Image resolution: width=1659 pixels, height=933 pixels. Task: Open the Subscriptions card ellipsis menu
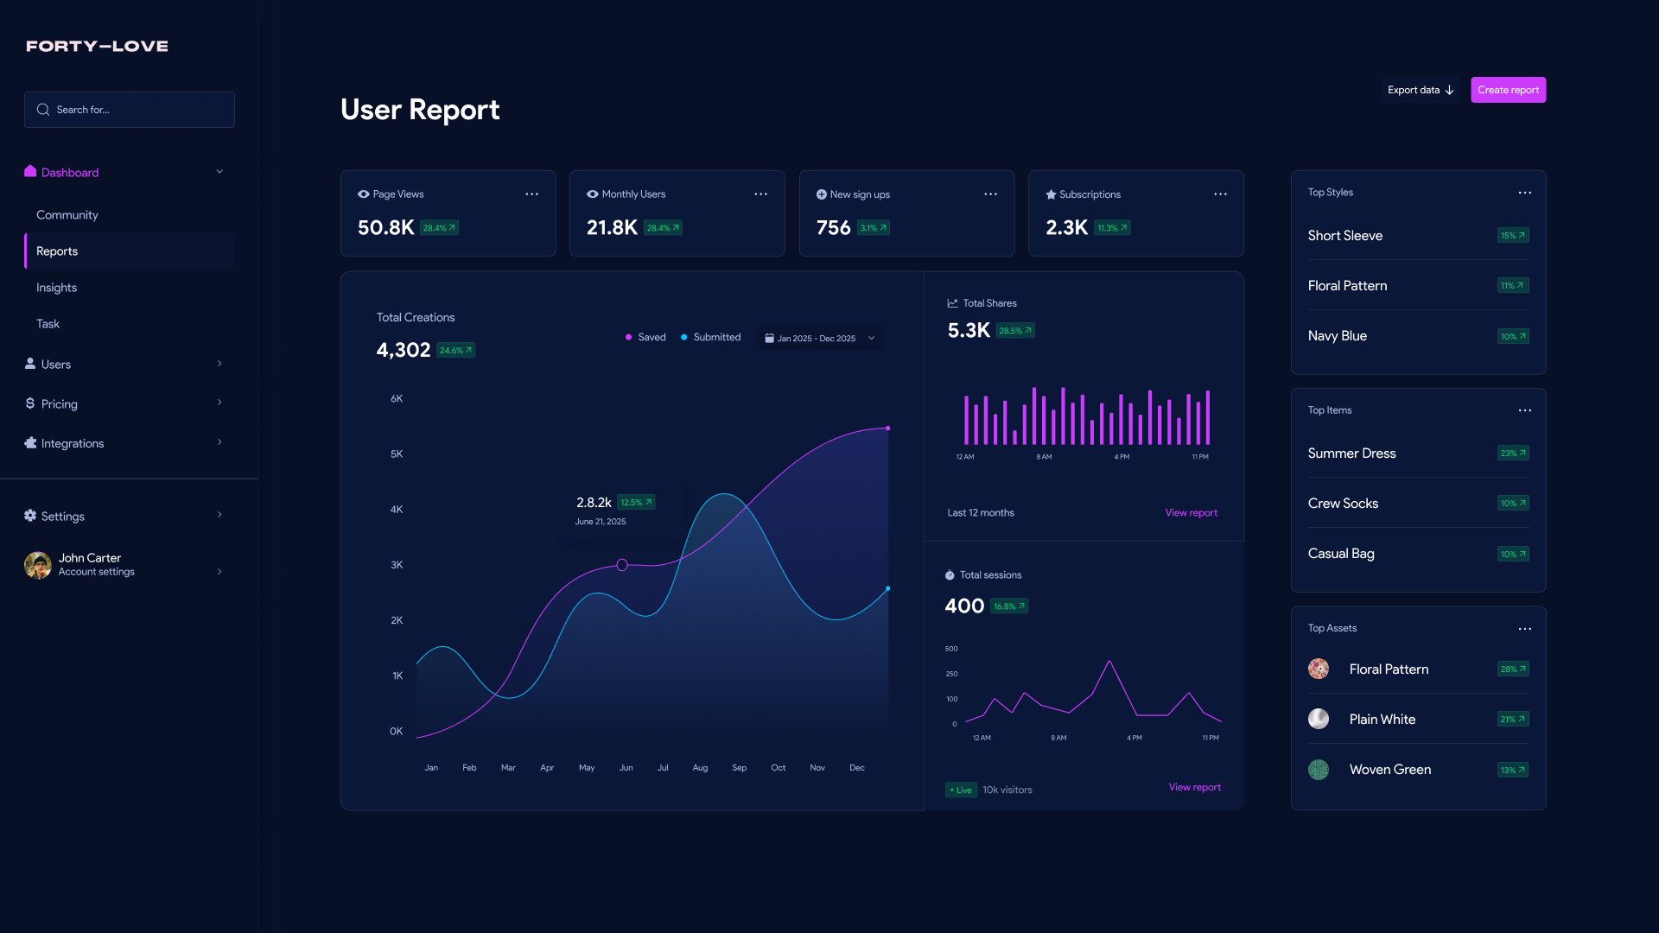1220,194
